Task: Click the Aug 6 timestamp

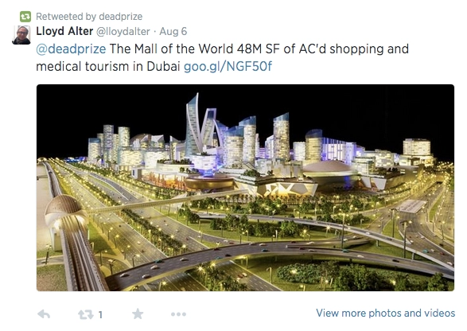Action: tap(173, 31)
